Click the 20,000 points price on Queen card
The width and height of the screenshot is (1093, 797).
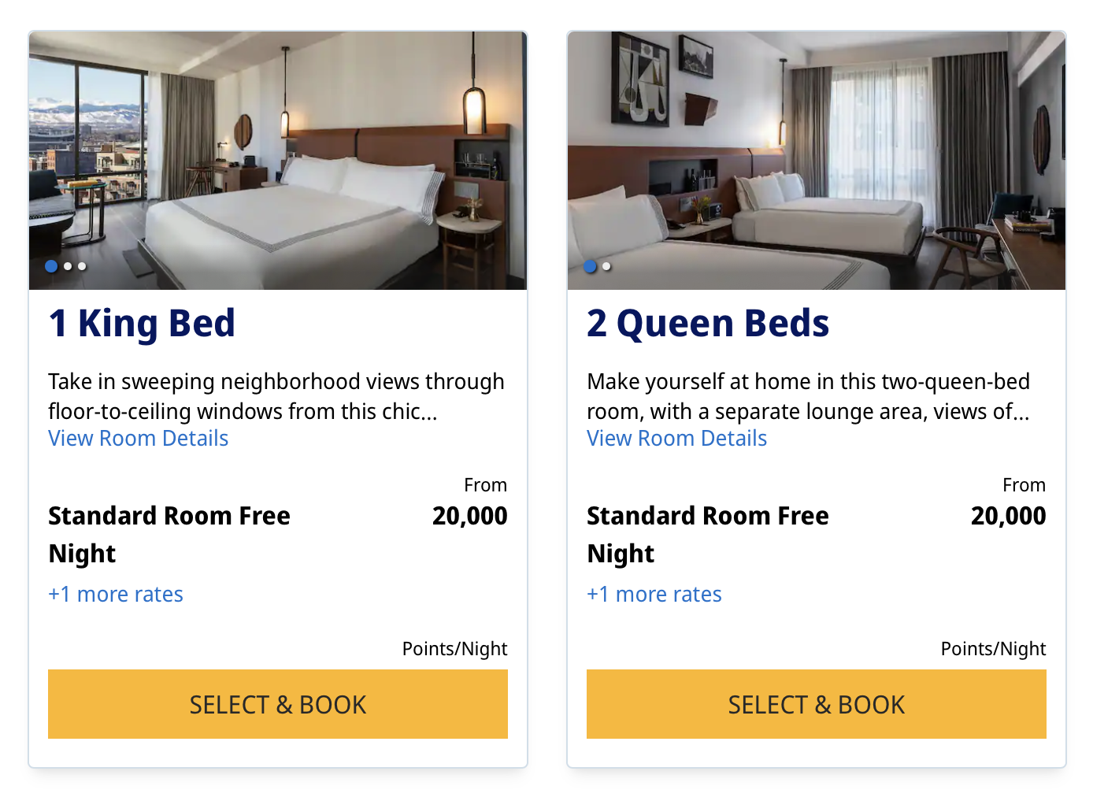tap(1008, 516)
